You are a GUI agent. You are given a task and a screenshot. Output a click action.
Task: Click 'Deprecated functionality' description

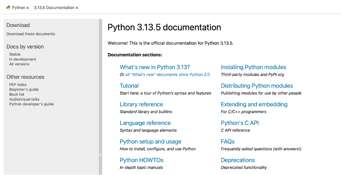coord(244,168)
